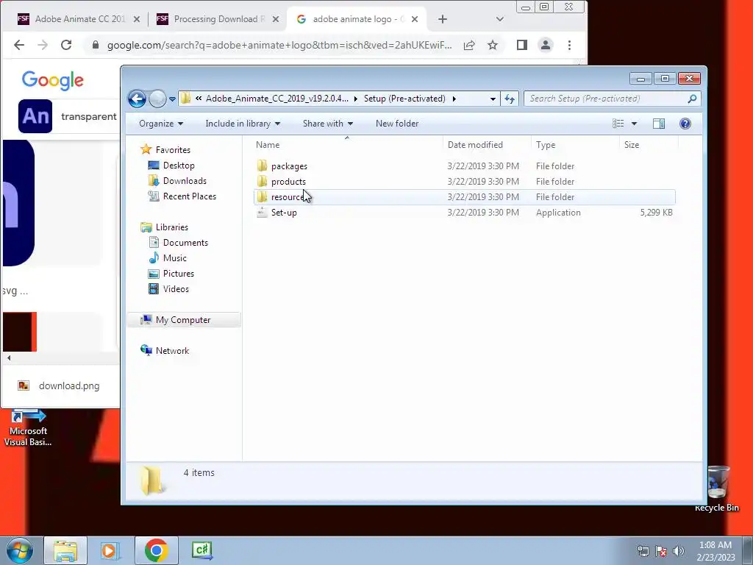Click Chrome's reload page button
This screenshot has height=565, width=753.
tap(66, 45)
